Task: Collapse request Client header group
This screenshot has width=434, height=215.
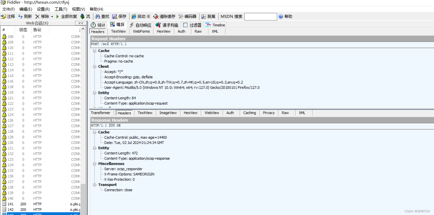Action: click(94, 67)
